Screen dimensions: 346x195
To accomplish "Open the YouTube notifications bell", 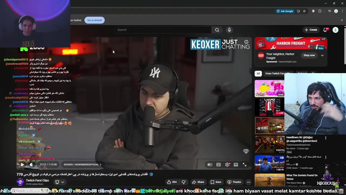I will coord(325,30).
